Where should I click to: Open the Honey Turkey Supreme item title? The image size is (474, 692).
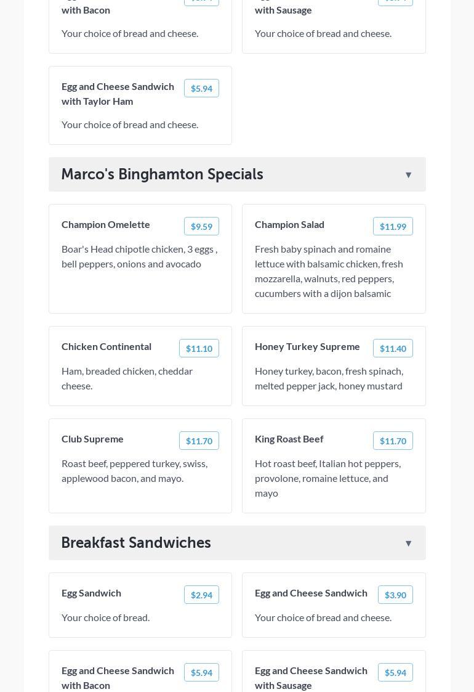(307, 346)
